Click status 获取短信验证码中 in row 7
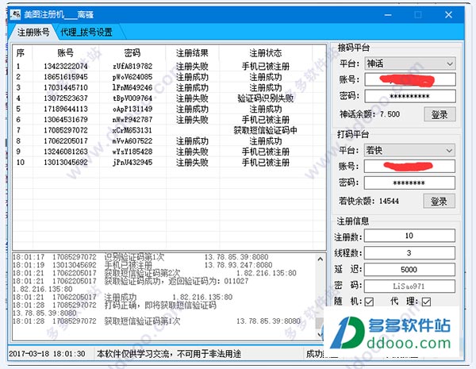 point(265,130)
